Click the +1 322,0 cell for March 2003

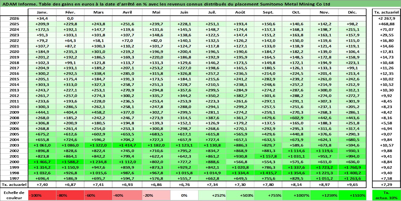click(x=98, y=145)
